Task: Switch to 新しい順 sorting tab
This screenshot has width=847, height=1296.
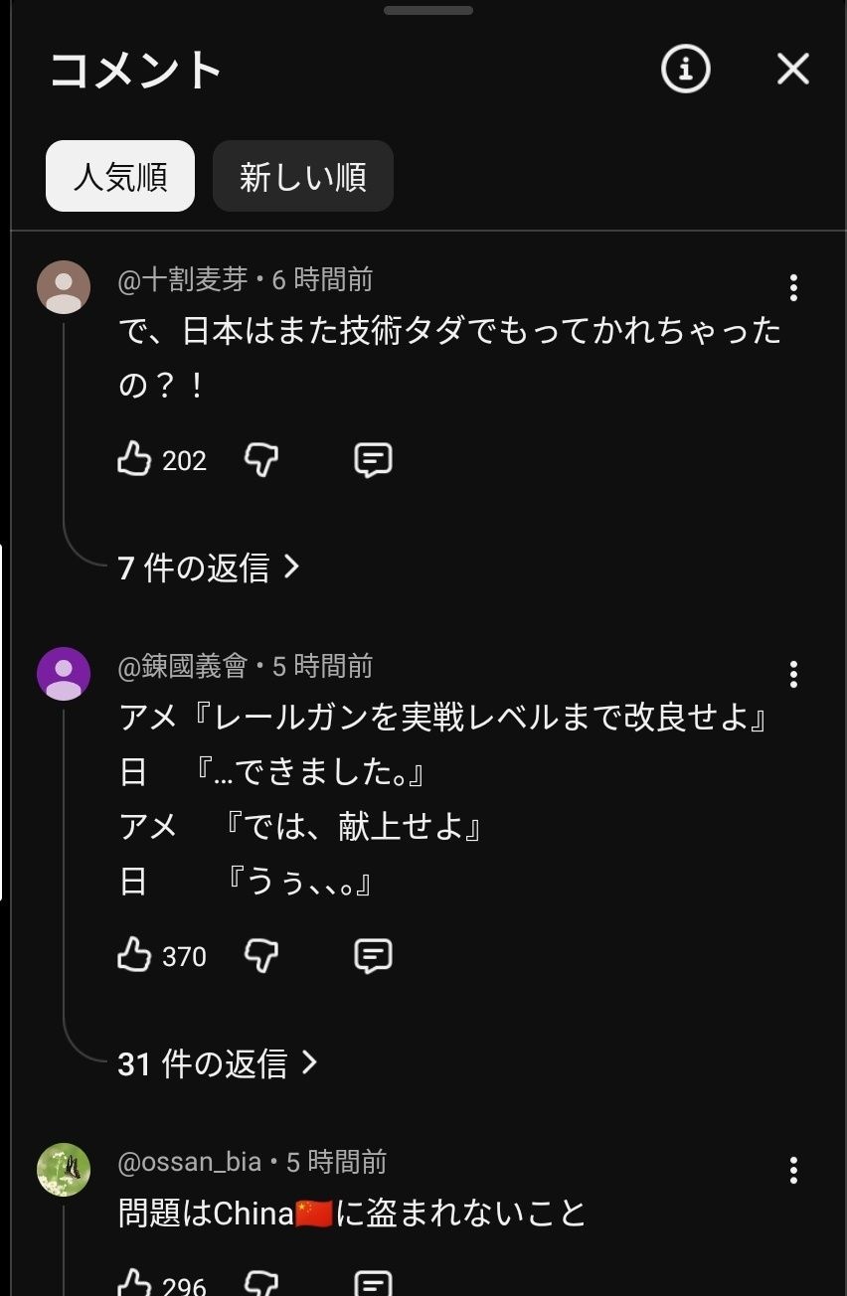Action: point(302,176)
